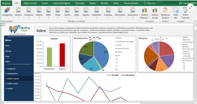Viewport: 197px width, 104px height.
Task: Open 2. Lançamentos in the side menu
Action: click(11, 74)
